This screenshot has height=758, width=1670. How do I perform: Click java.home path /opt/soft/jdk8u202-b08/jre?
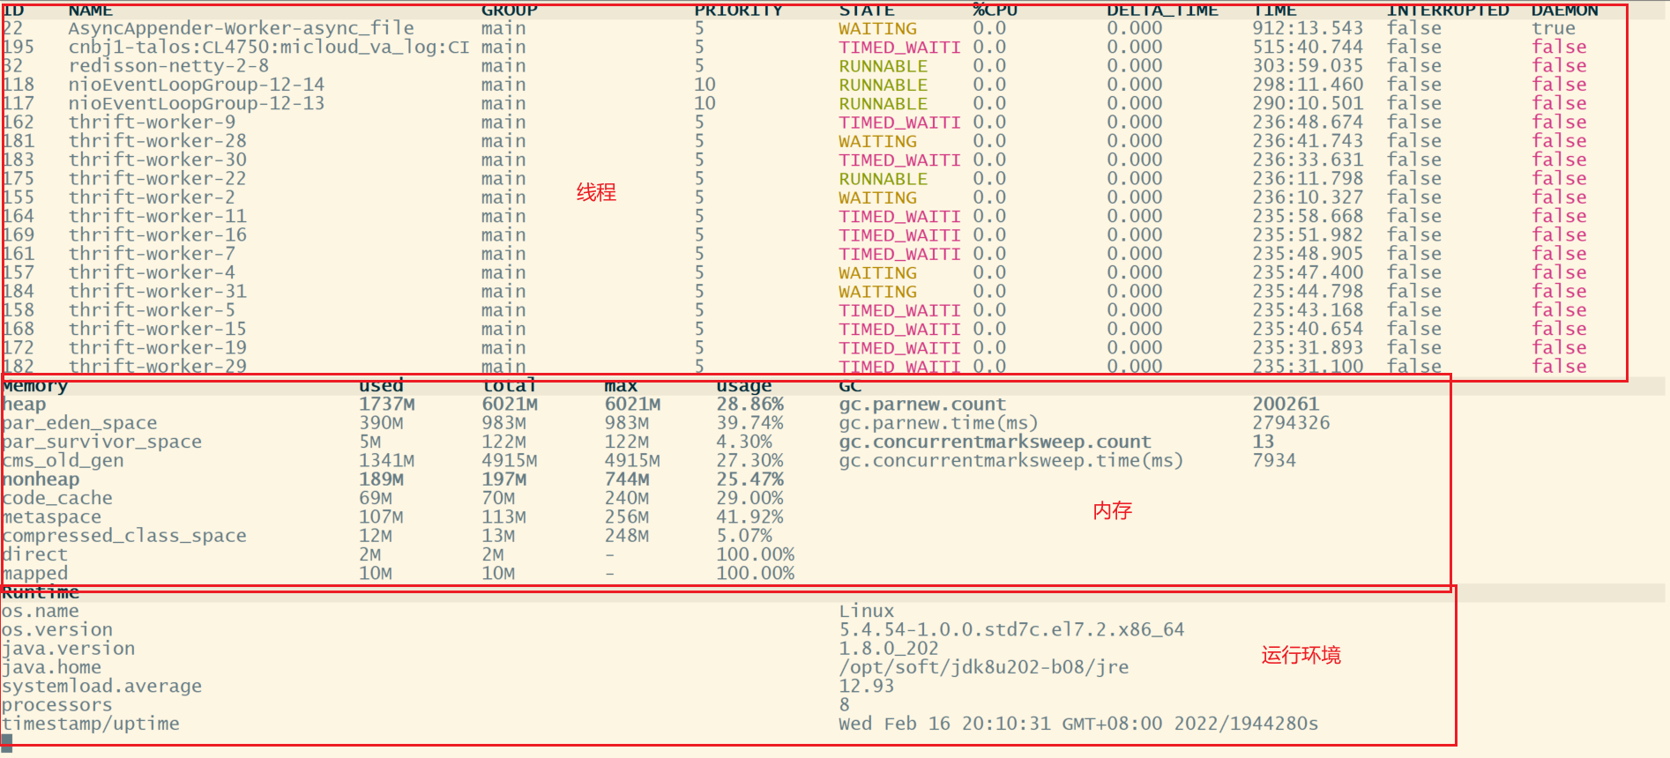984,667
